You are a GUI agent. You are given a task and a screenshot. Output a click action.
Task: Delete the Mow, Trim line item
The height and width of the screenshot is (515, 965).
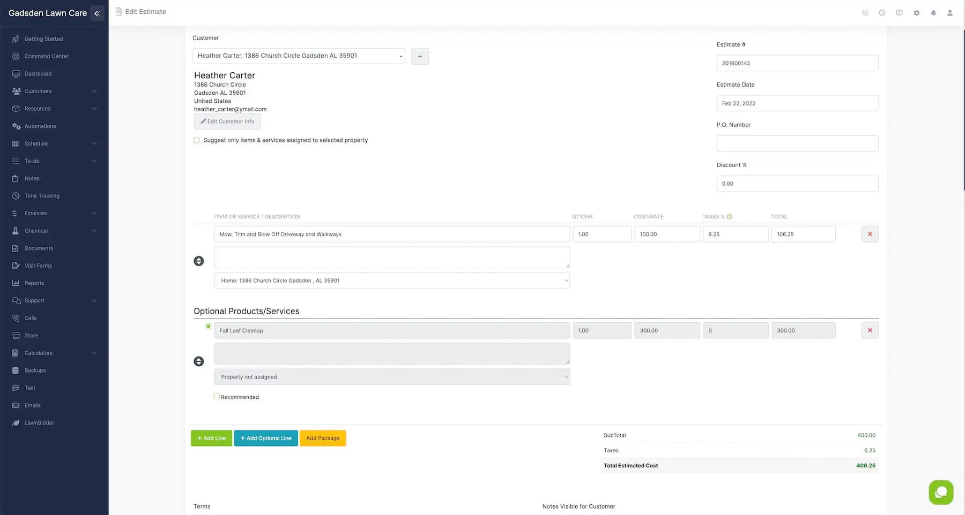[870, 234]
